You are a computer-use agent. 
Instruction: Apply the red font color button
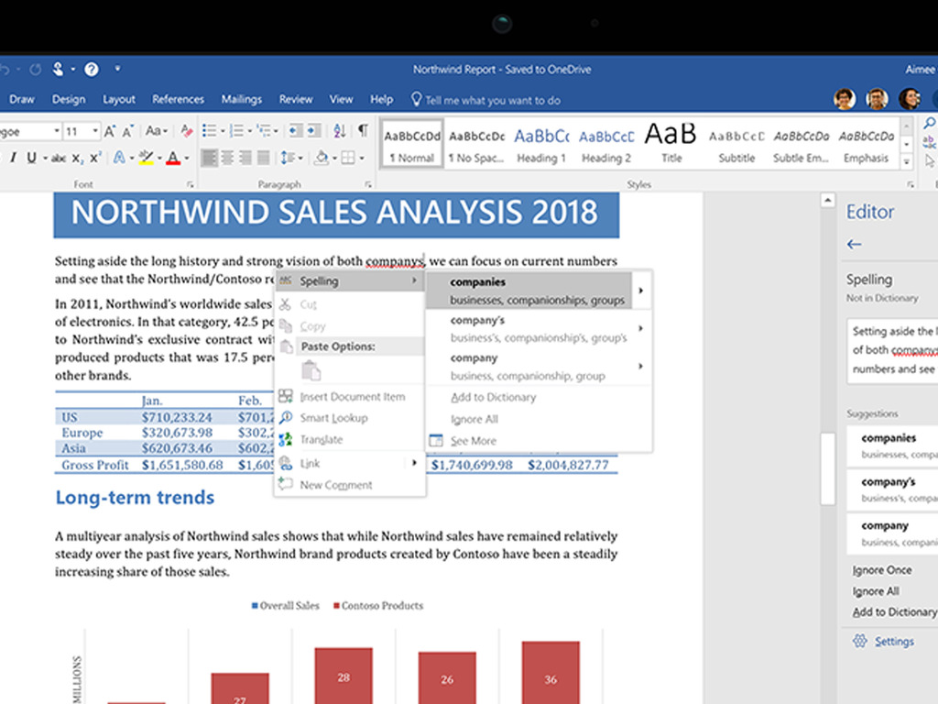tap(173, 158)
